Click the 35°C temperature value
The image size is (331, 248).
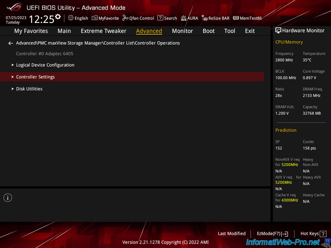point(307,60)
